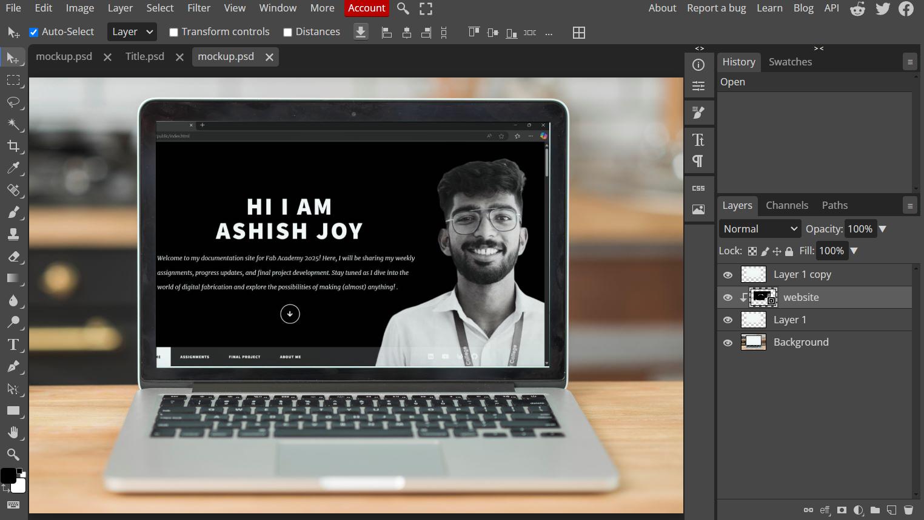Open the File menu

coord(13,8)
